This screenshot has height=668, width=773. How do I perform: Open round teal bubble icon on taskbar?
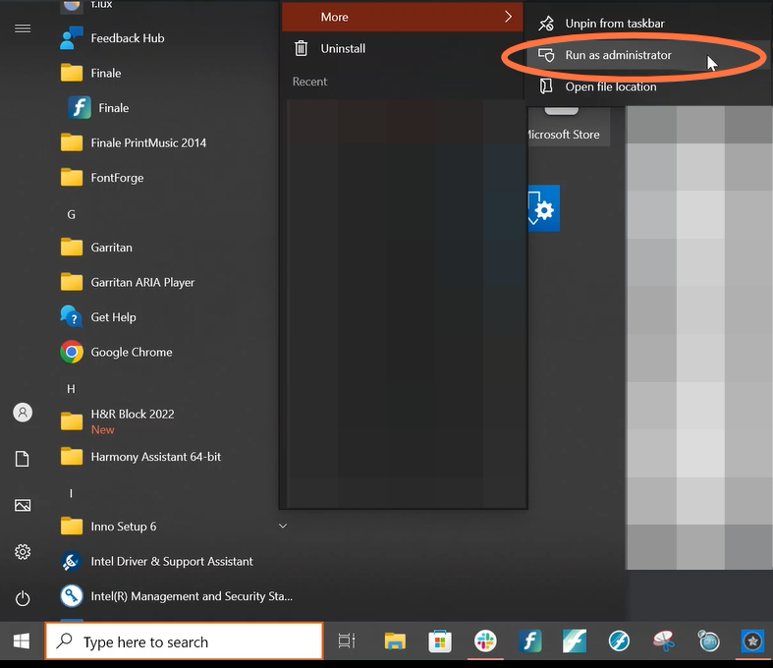click(709, 641)
